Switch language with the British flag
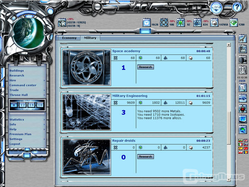Viewport: 249px width, 187px height. [x=246, y=140]
